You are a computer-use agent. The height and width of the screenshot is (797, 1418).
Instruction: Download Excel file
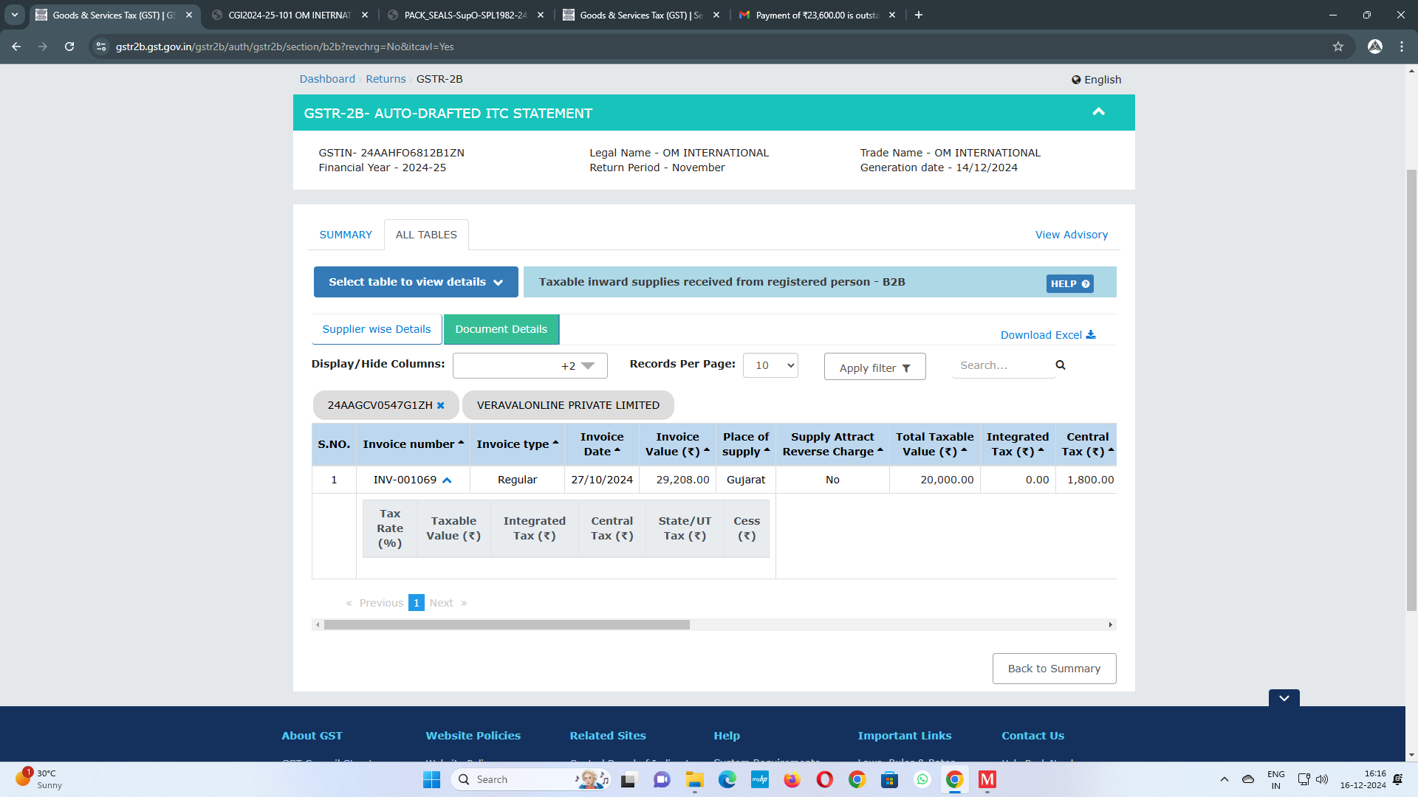pos(1047,335)
